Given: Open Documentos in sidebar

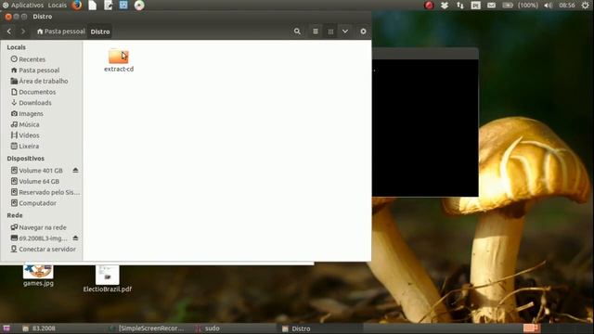Looking at the screenshot, I should tap(33, 92).
